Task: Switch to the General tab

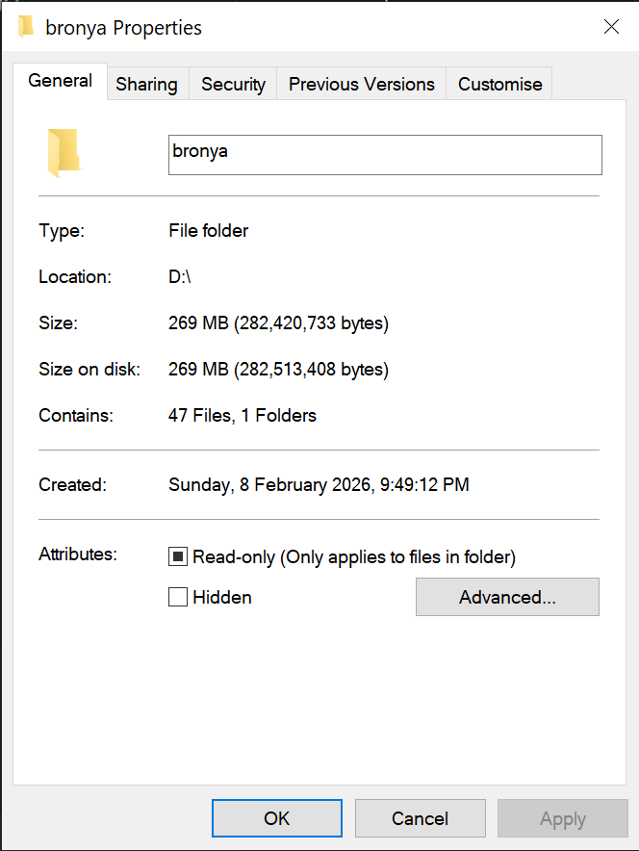Action: [x=61, y=81]
